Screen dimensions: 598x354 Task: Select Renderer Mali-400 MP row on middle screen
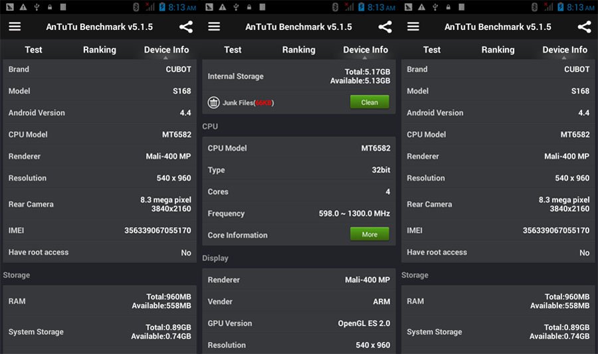[x=298, y=280]
